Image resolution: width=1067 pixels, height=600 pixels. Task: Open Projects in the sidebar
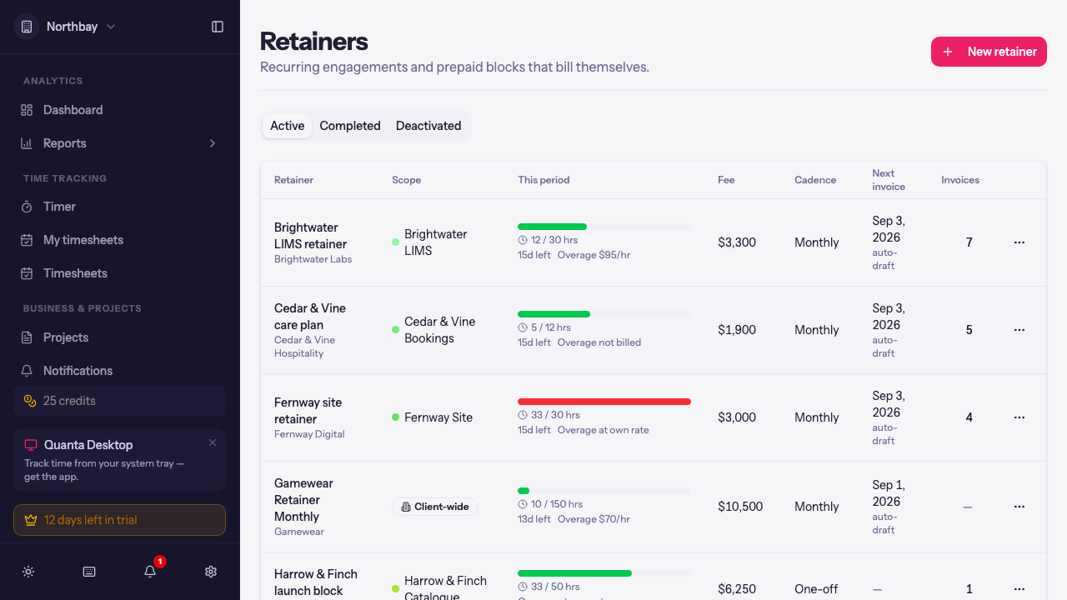click(120, 337)
